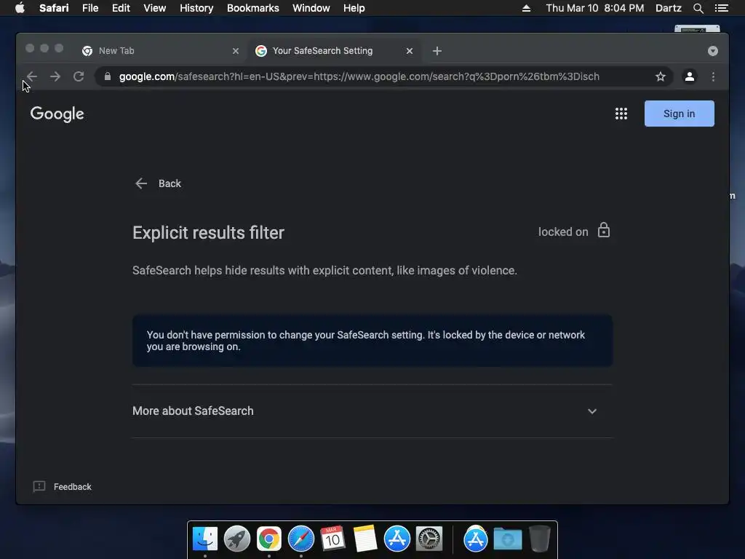Expand the More about SafeSearch section
This screenshot has height=559, width=745.
tap(372, 411)
